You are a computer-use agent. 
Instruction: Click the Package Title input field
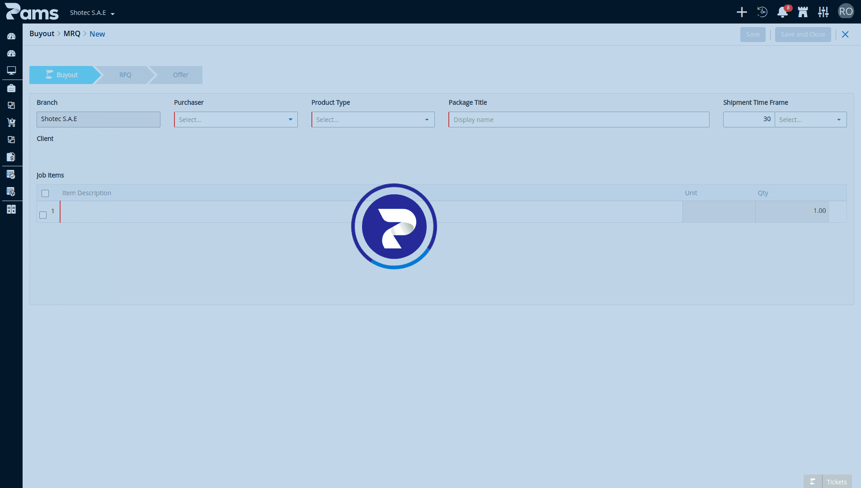[x=579, y=120]
